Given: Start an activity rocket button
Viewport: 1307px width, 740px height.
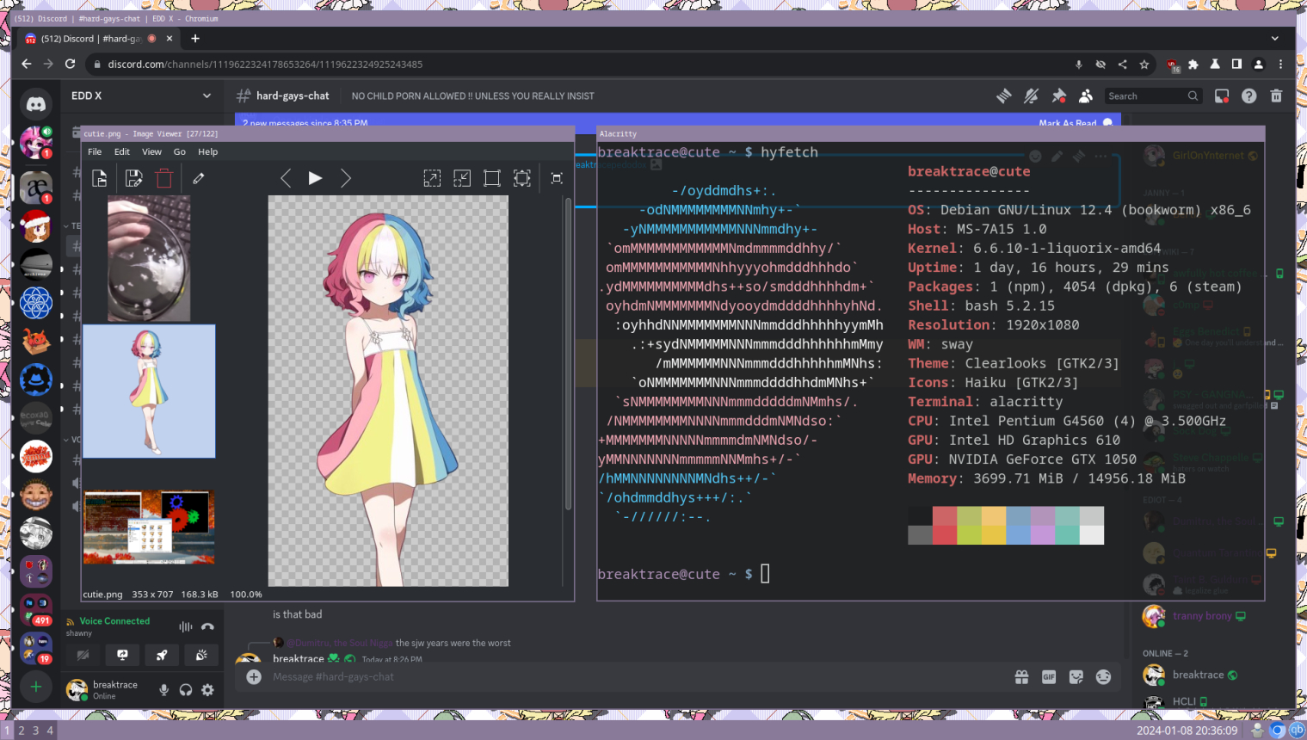Looking at the screenshot, I should (x=162, y=655).
